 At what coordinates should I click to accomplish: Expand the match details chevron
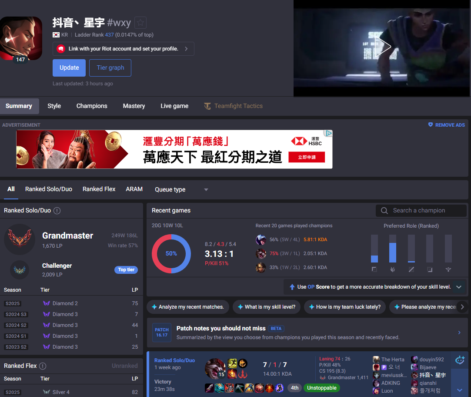[x=460, y=390]
